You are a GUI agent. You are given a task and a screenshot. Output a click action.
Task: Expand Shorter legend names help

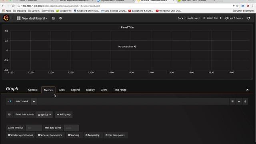point(20,135)
